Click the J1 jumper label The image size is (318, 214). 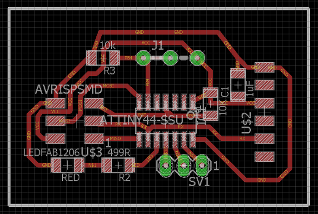click(x=158, y=45)
